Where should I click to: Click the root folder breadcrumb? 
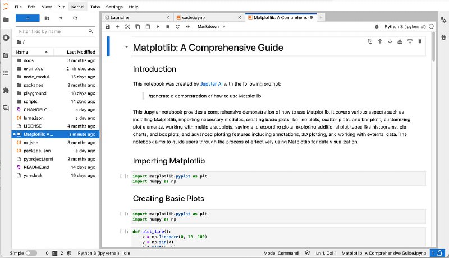click(20, 42)
